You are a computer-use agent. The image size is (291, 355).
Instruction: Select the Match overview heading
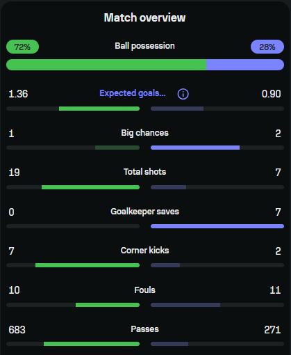[144, 17]
